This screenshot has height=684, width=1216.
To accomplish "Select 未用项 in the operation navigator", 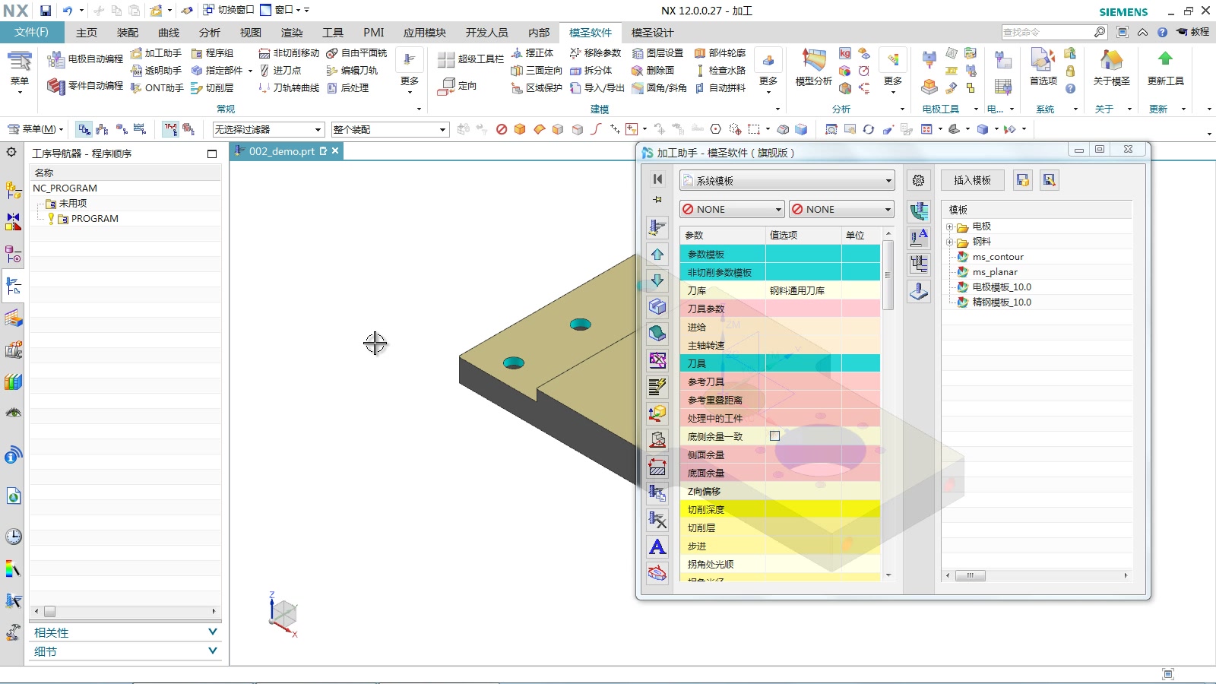I will tap(72, 204).
